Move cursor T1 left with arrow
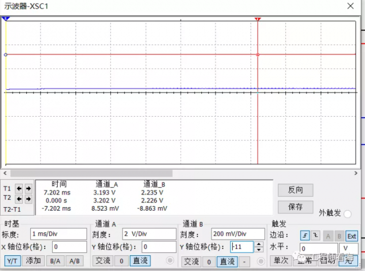The height and width of the screenshot is (271, 365). pos(19,188)
